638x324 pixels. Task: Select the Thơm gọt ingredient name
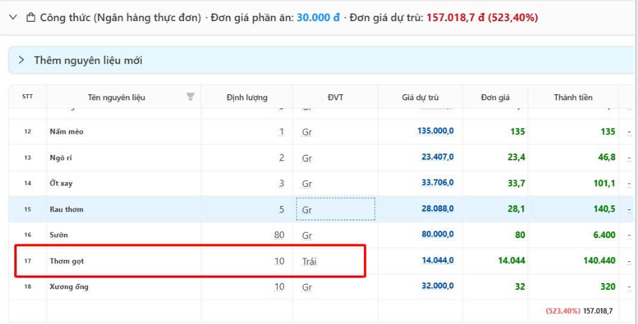tap(67, 261)
